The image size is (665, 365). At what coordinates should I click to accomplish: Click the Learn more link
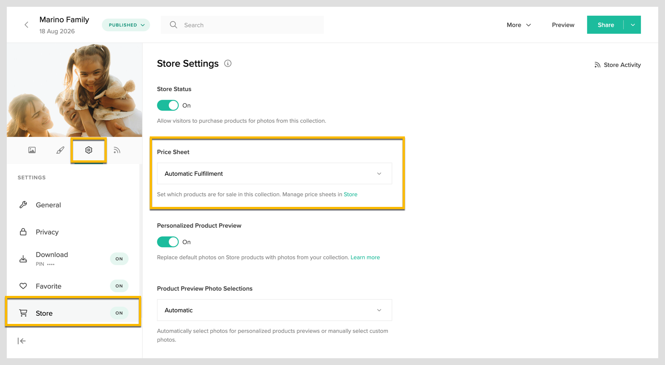365,257
